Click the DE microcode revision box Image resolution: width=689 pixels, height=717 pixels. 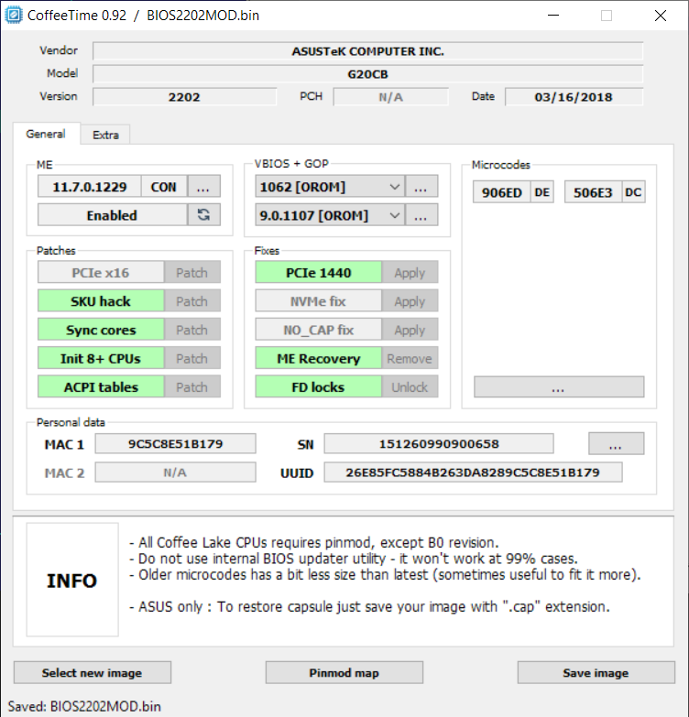click(542, 192)
